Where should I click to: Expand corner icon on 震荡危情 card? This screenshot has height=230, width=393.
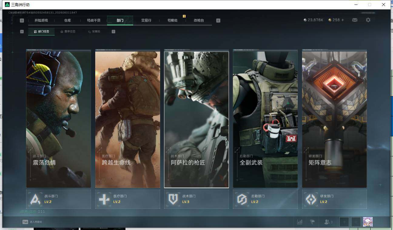pos(30,150)
